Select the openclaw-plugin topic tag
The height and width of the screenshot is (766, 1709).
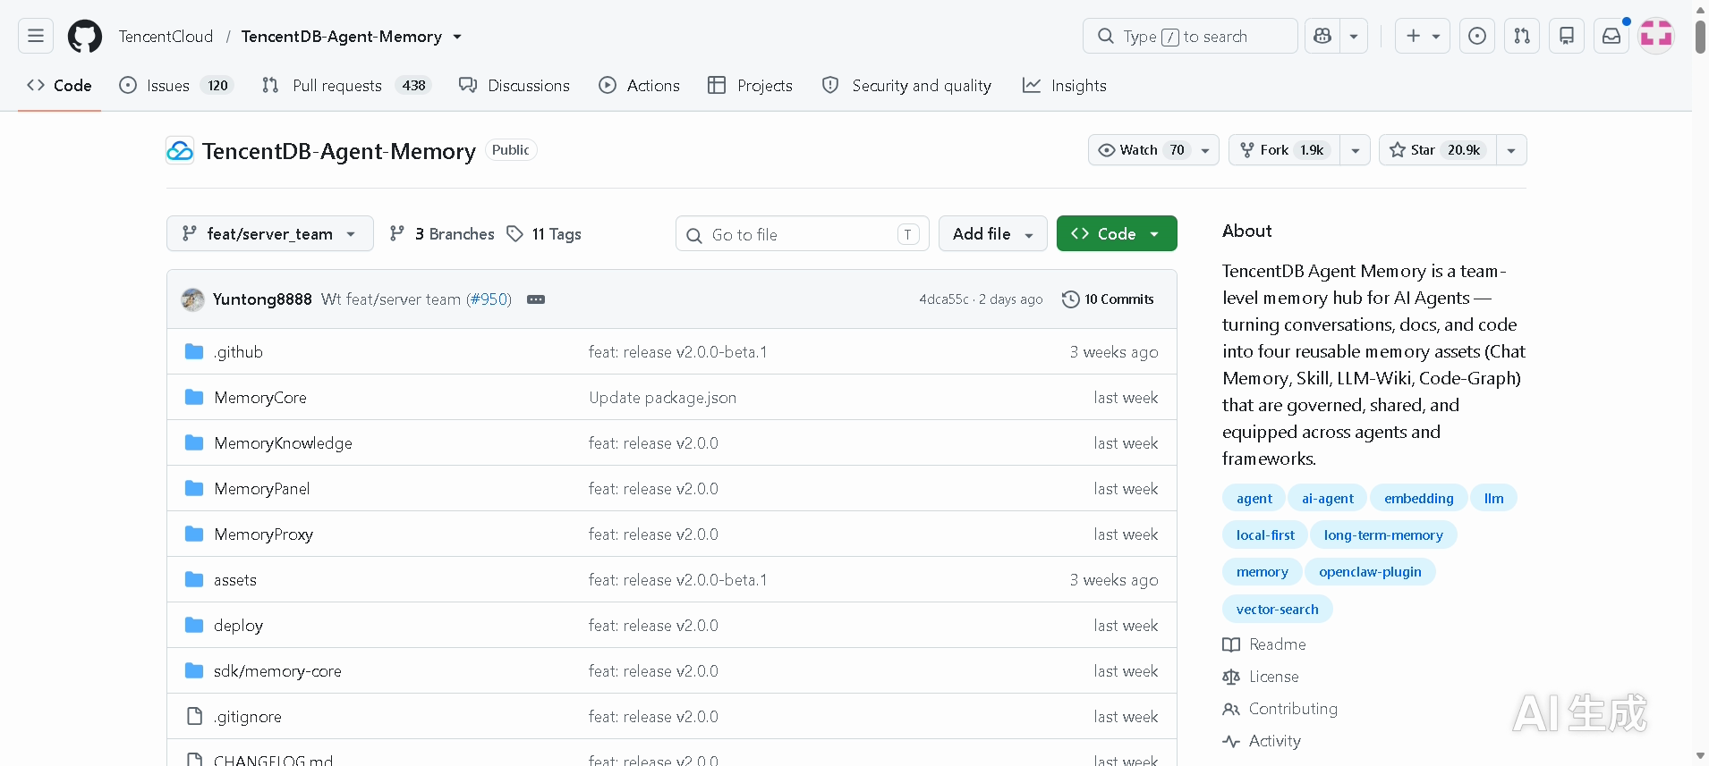(x=1370, y=572)
